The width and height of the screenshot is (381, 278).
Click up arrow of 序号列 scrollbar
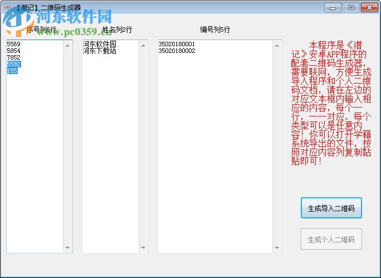(67, 46)
